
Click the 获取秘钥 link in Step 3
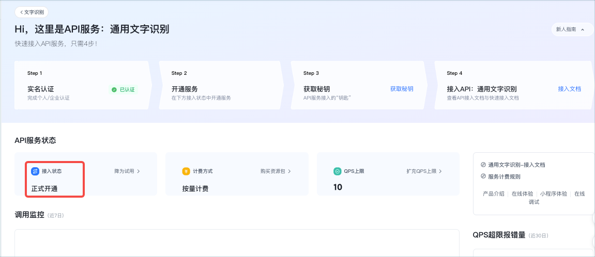pyautogui.click(x=402, y=89)
